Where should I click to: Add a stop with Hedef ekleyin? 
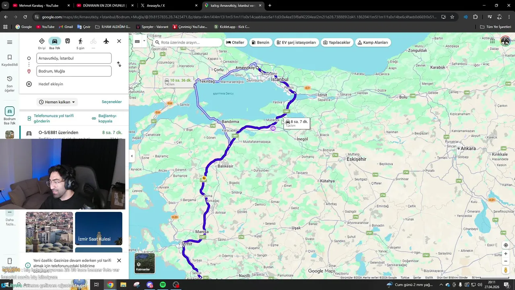click(51, 84)
